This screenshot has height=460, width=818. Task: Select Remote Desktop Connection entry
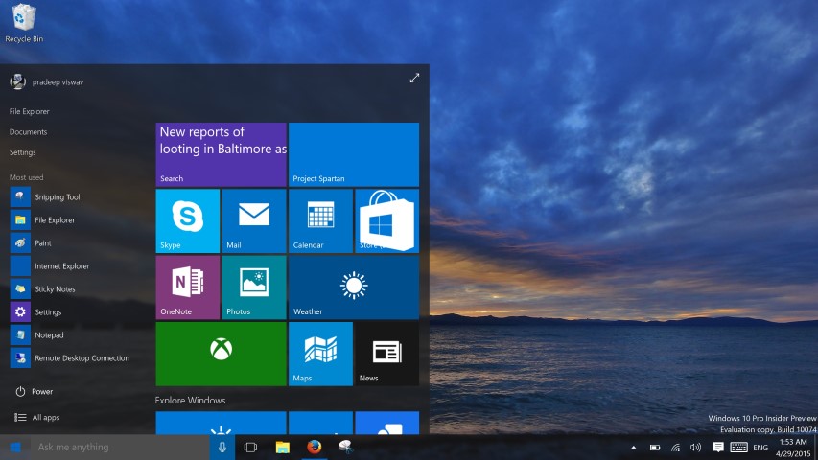click(x=82, y=358)
